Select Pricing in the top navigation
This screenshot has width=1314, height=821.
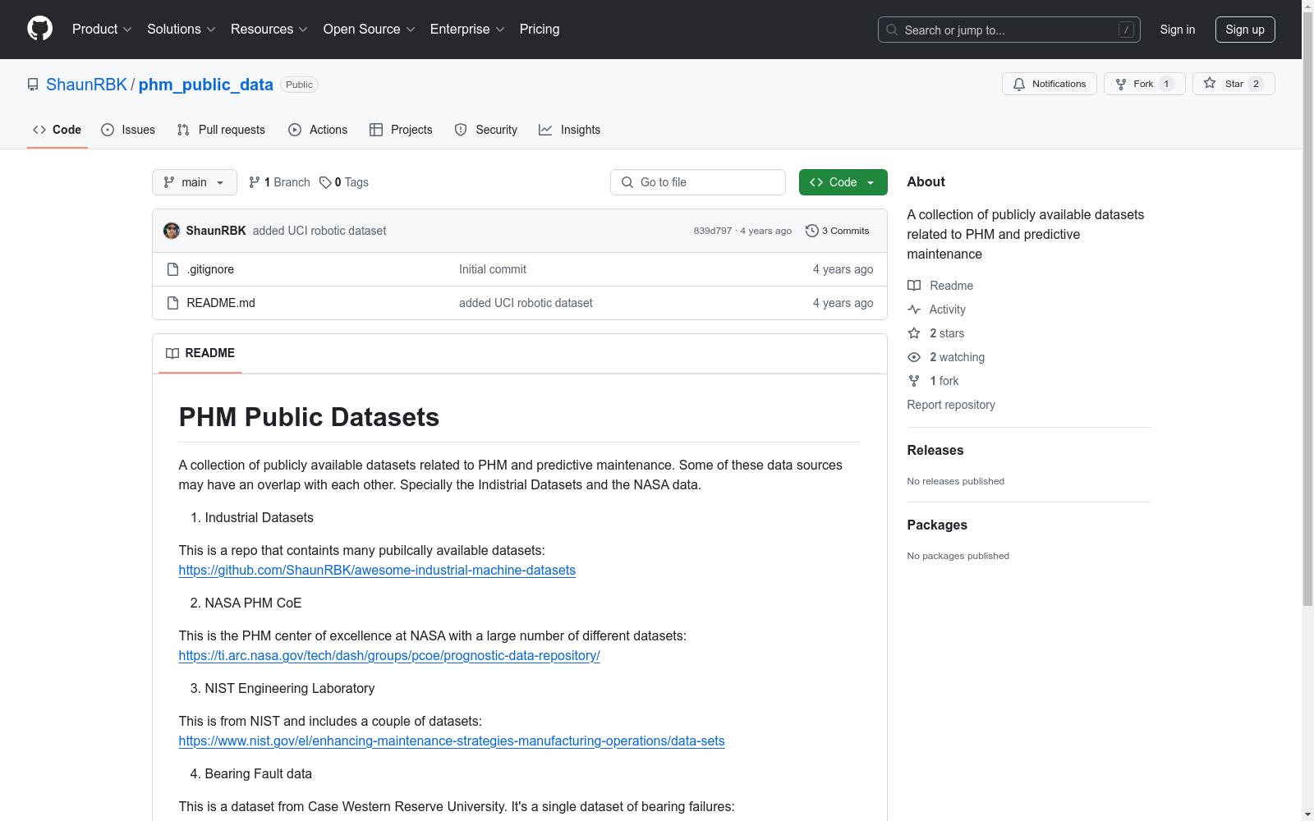click(x=539, y=29)
